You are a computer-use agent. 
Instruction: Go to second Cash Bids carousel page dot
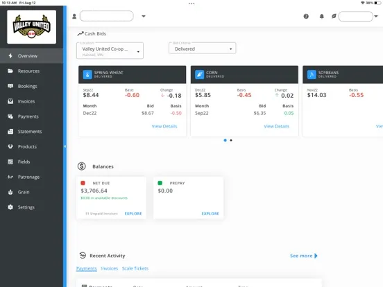click(231, 140)
